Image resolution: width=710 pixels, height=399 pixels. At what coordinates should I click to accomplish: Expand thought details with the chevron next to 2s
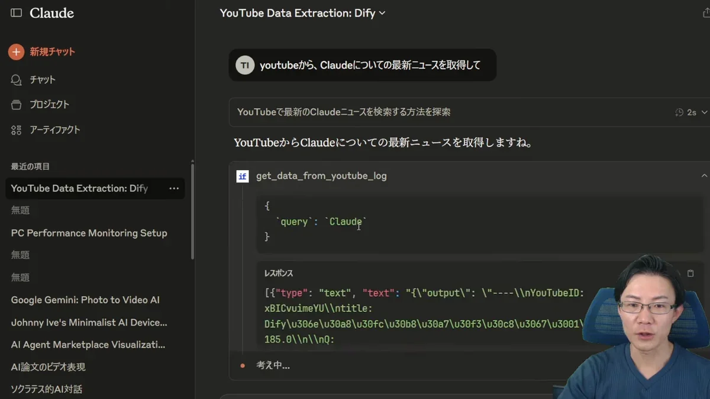704,112
